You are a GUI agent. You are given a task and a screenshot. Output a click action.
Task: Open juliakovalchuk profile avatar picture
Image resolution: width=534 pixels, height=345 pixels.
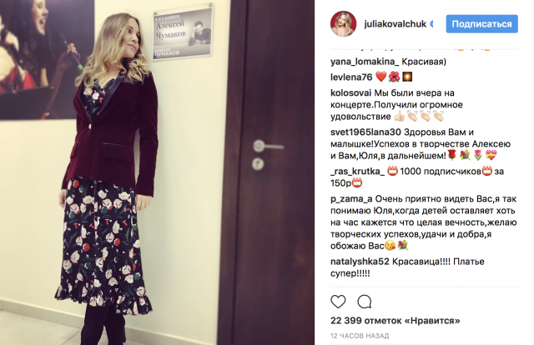(x=343, y=24)
